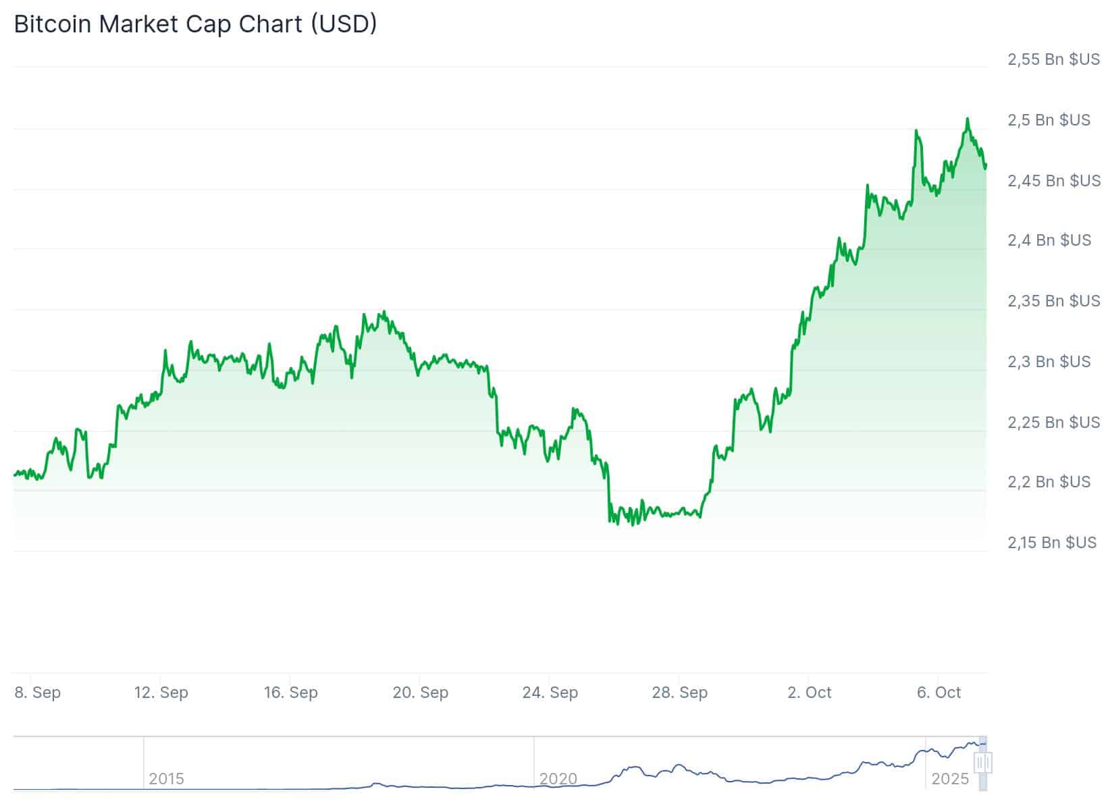Click the 2020 label in the navigator timeline

click(x=558, y=779)
